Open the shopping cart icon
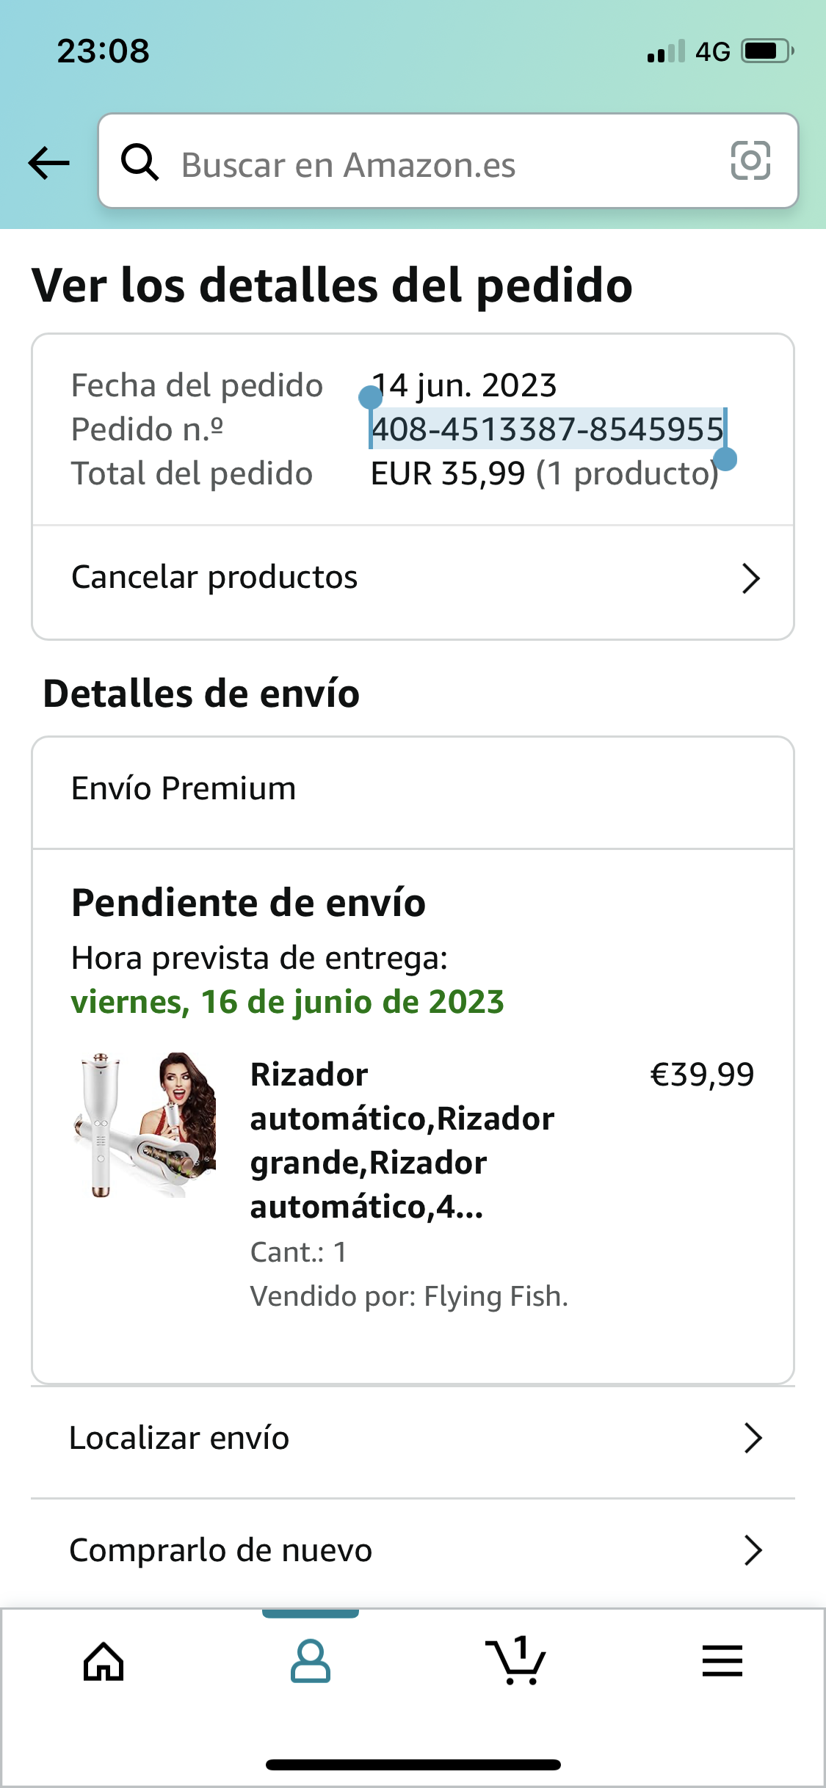The image size is (826, 1788). [x=516, y=1660]
